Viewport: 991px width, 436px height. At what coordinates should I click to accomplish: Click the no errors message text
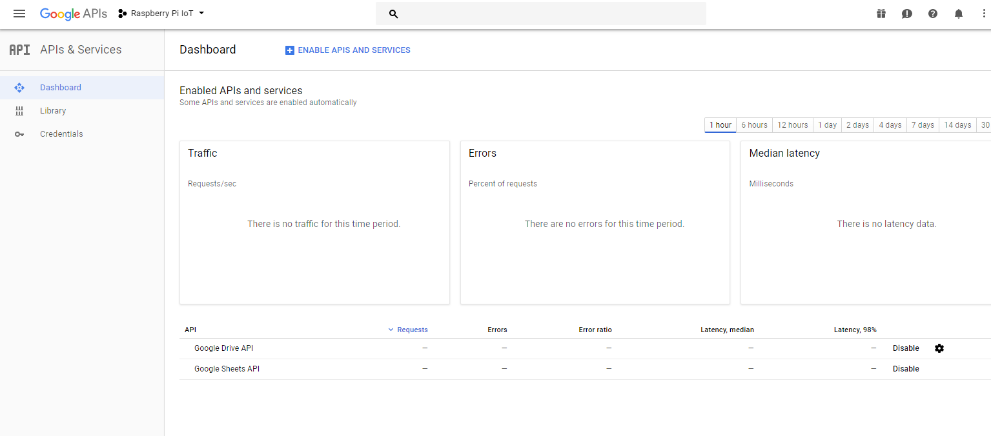tap(604, 224)
